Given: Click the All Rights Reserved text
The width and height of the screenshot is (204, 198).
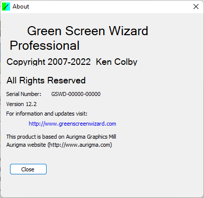Looking at the screenshot, I should point(46,80).
